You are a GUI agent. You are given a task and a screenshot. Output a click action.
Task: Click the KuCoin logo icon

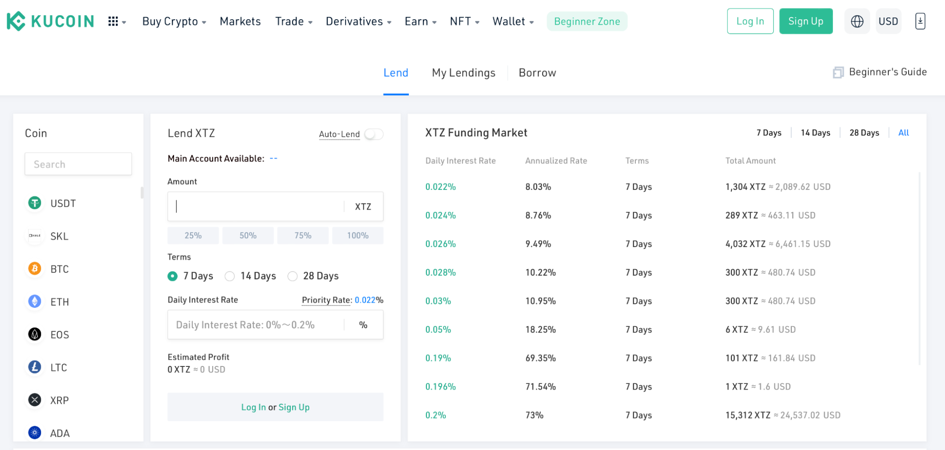[x=16, y=21]
